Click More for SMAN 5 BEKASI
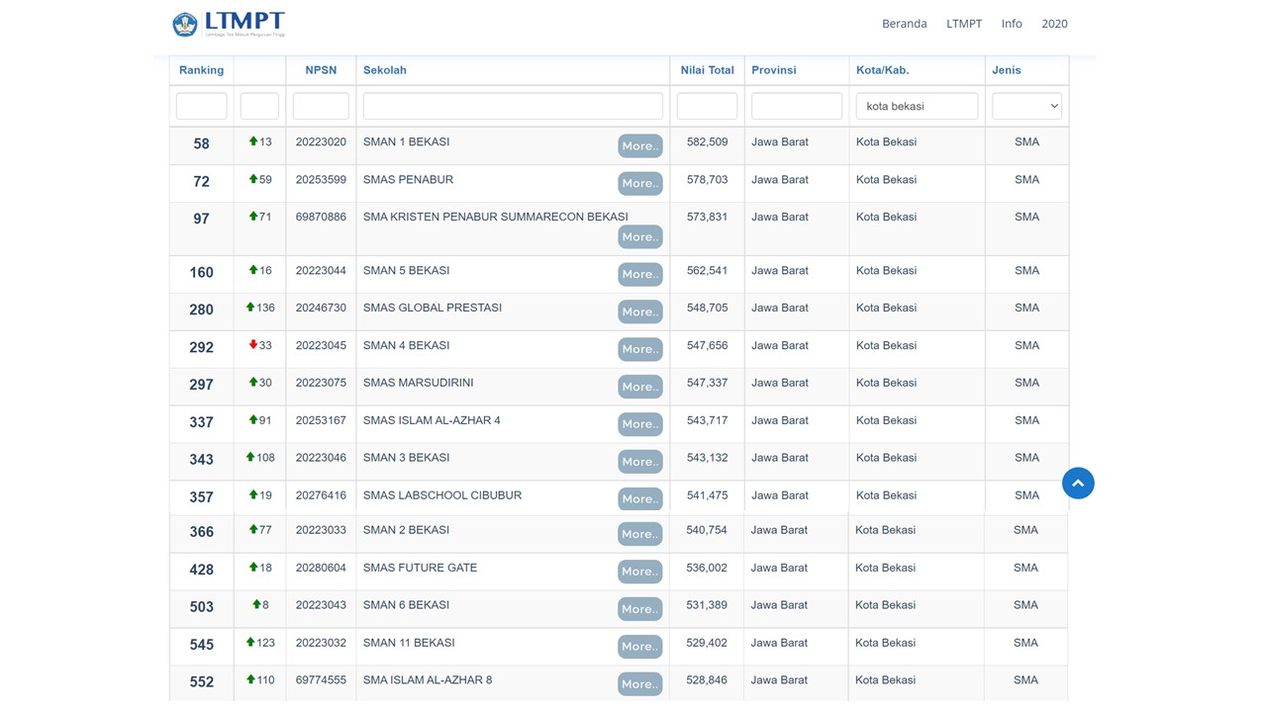The image size is (1267, 712). coord(640,275)
